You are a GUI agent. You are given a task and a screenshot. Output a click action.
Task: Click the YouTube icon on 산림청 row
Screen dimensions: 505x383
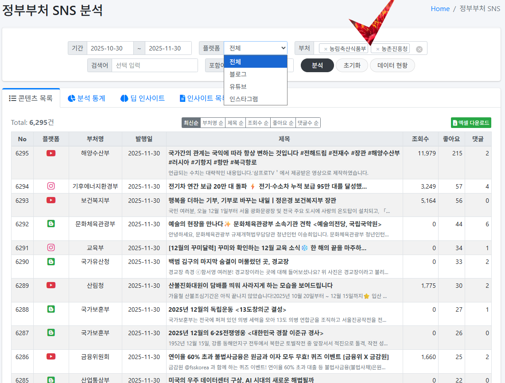[51, 286]
